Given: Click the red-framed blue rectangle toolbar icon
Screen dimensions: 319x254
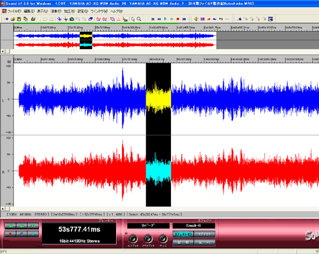Looking at the screenshot, I should point(202,19).
